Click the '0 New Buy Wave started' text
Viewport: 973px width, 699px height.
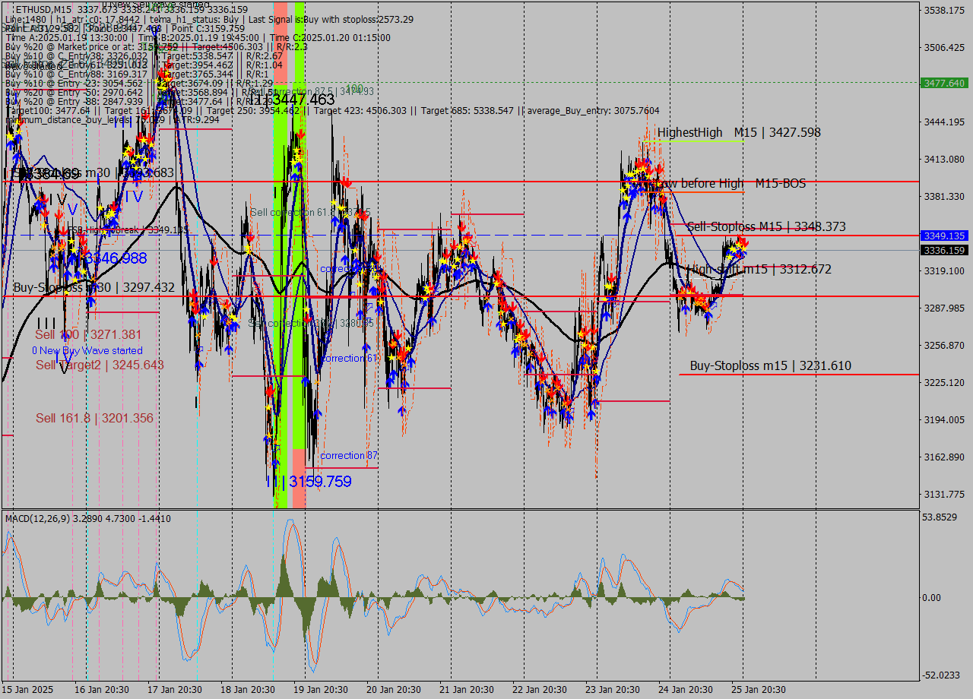(87, 350)
